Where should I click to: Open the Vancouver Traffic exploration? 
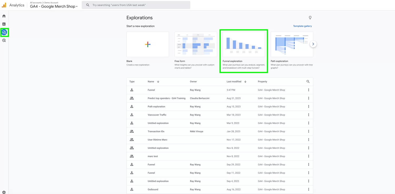pyautogui.click(x=157, y=115)
